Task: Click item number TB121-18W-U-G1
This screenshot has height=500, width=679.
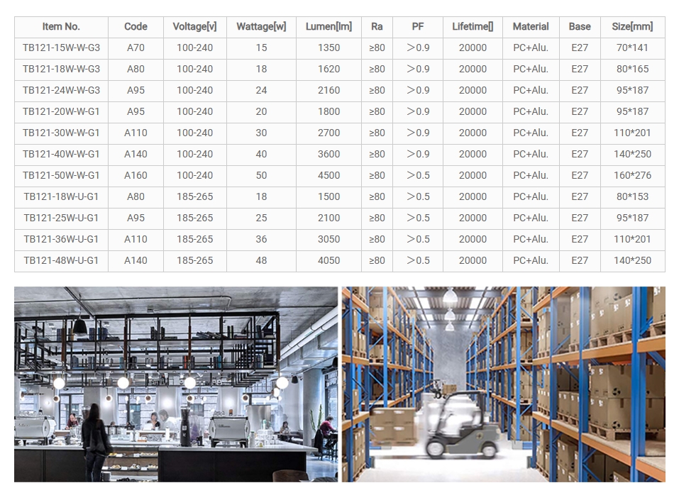Action: (x=61, y=196)
